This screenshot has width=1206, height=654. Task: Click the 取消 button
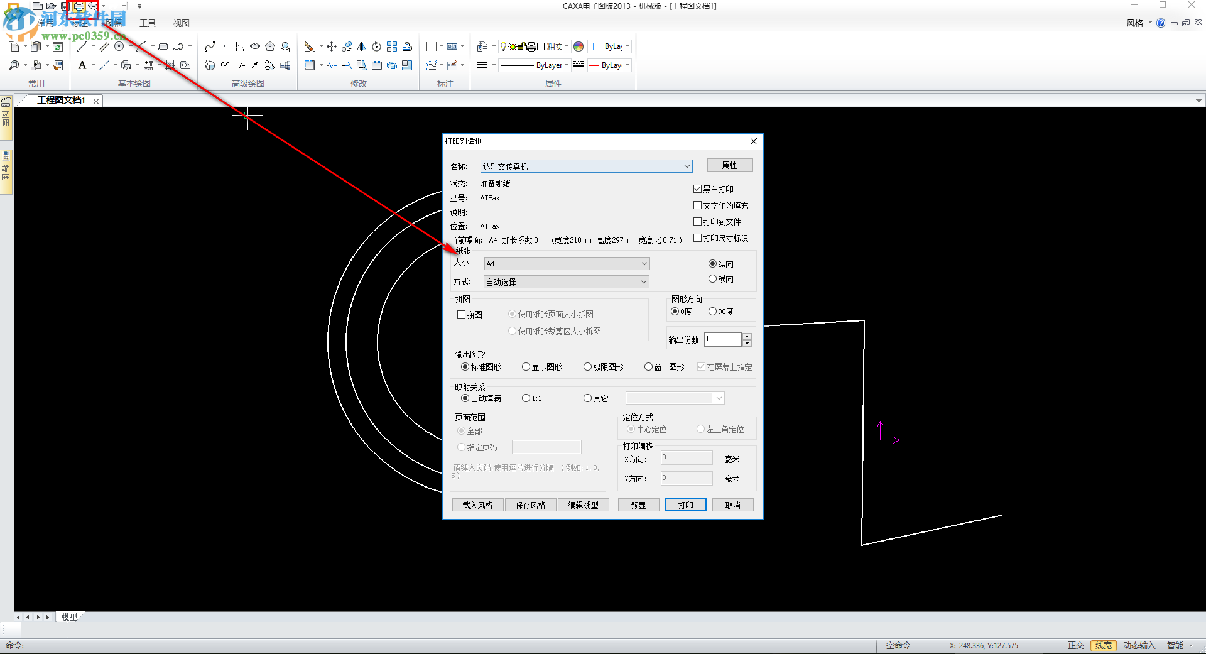pos(732,505)
